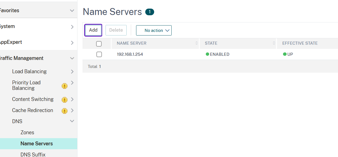The width and height of the screenshot is (338, 157).
Task: Check the box for 192.168.1.254
Action: [99, 54]
